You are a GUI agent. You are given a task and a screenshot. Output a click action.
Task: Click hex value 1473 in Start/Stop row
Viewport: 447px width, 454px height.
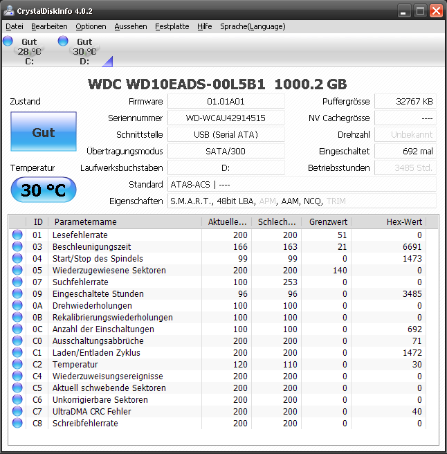(412, 259)
